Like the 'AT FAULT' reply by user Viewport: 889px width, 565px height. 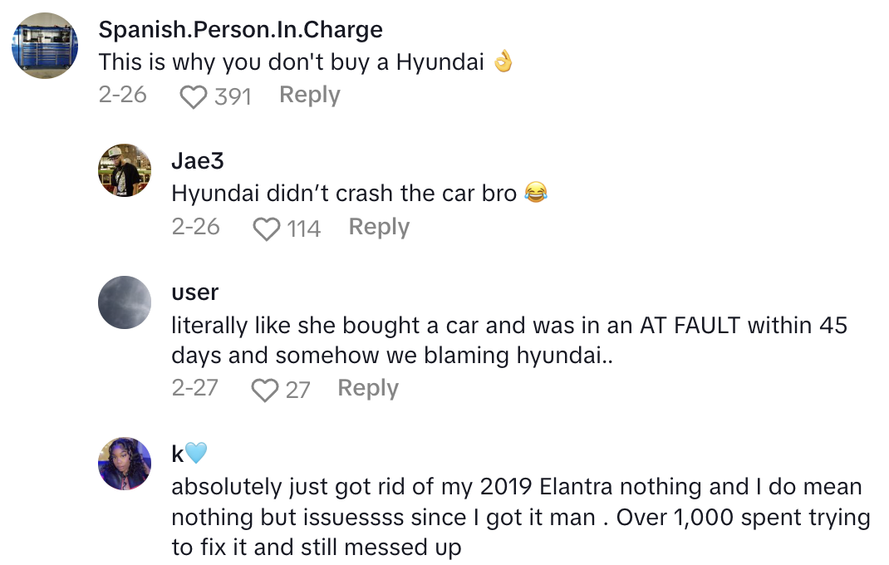265,390
